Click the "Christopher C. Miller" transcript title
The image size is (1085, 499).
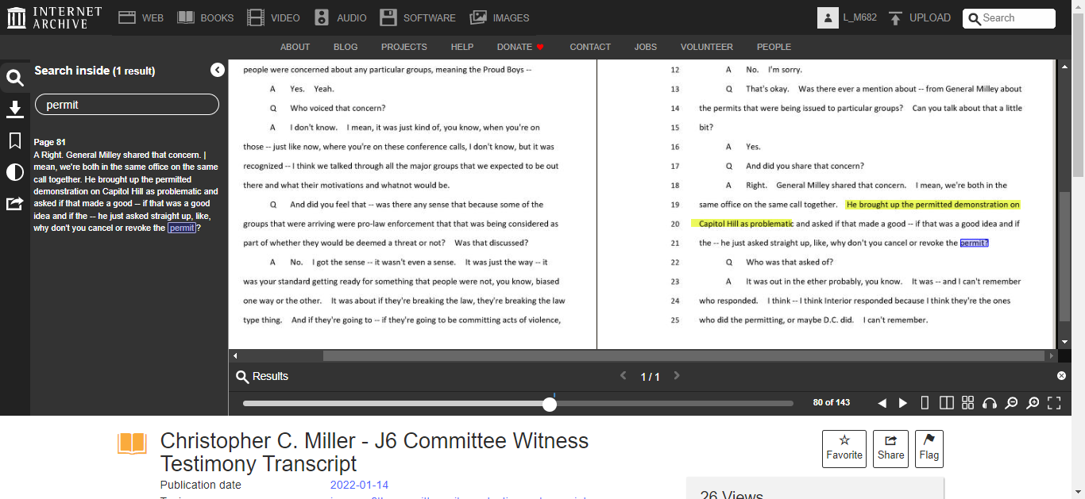pyautogui.click(x=374, y=452)
